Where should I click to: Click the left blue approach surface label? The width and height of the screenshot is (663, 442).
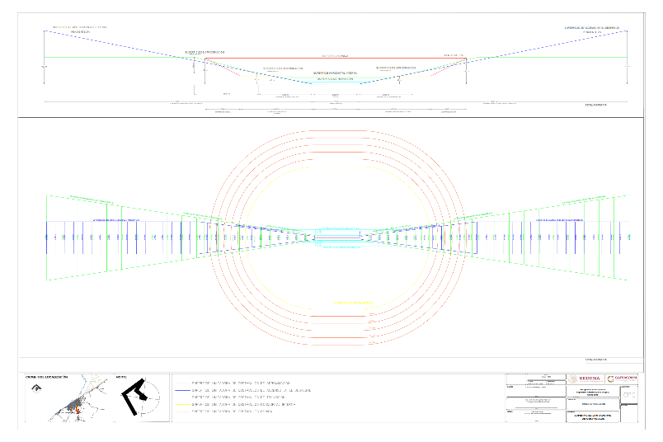tap(116, 220)
